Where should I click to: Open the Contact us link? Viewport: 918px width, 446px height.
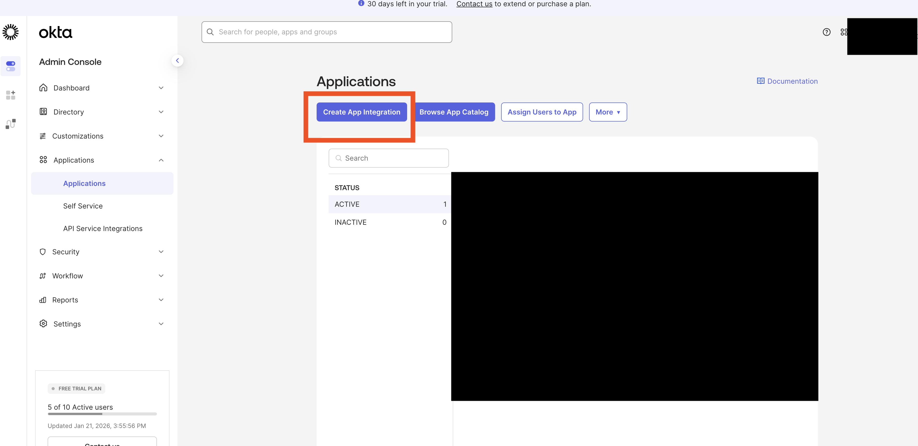(x=474, y=4)
